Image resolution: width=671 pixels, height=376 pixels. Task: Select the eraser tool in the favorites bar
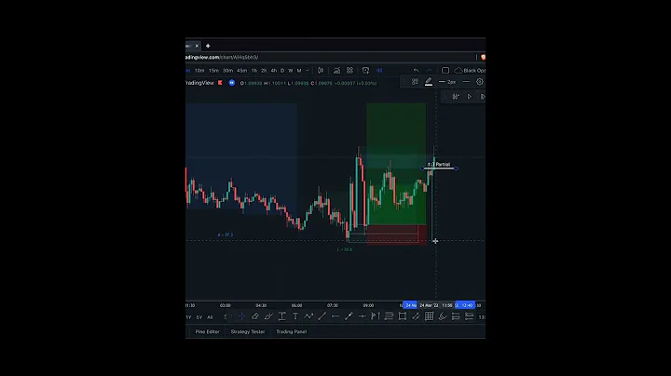click(255, 316)
